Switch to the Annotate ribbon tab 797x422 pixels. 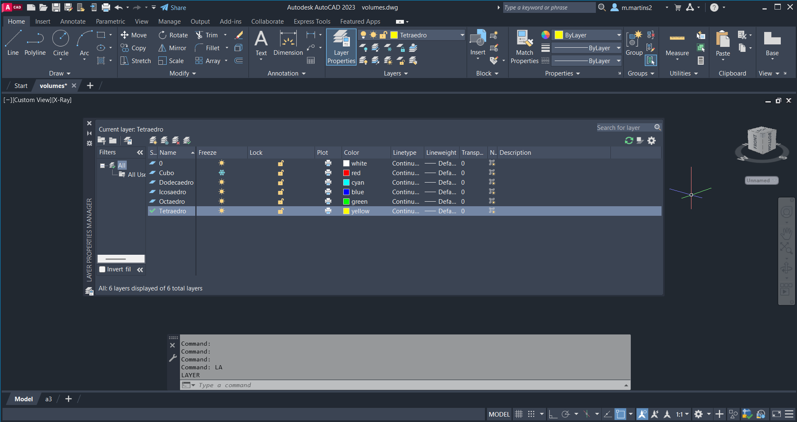pos(73,22)
